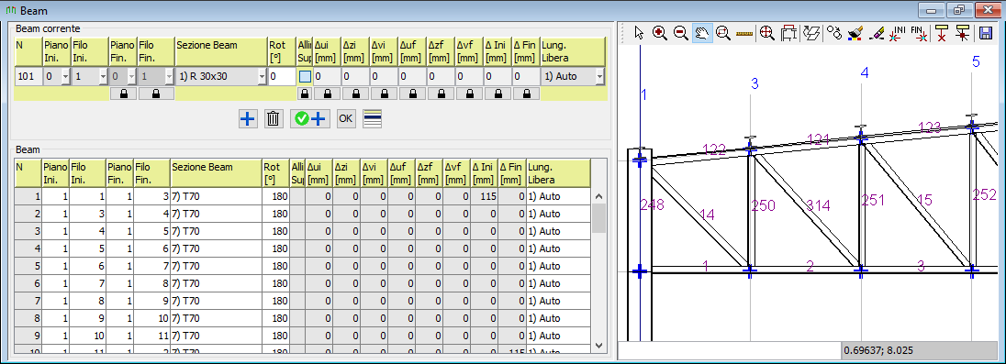
Task: Open the striped lines list icon
Action: 372,118
